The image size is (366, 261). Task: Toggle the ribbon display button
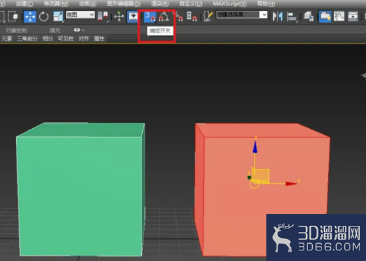tap(325, 17)
